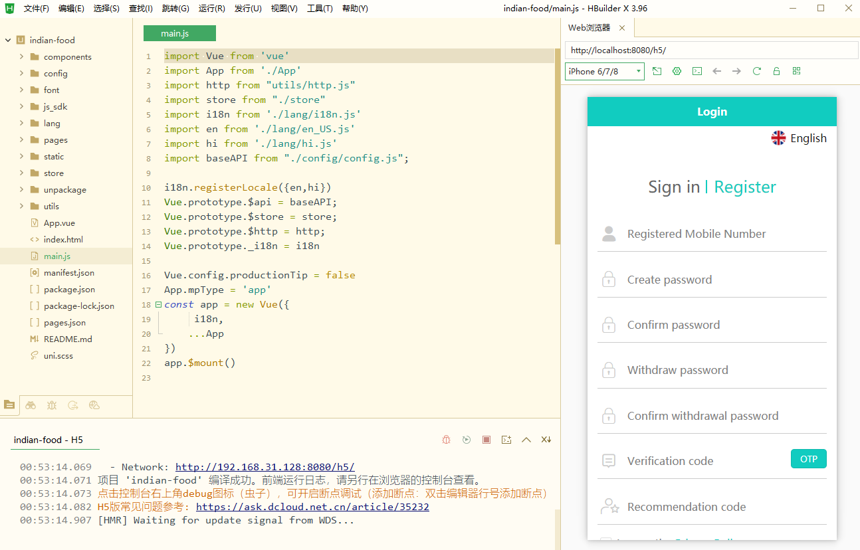Click the red debug bug icon in console
This screenshot has height=550, width=860.
(447, 440)
